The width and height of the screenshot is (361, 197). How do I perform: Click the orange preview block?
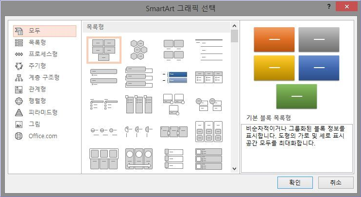tap(274, 39)
